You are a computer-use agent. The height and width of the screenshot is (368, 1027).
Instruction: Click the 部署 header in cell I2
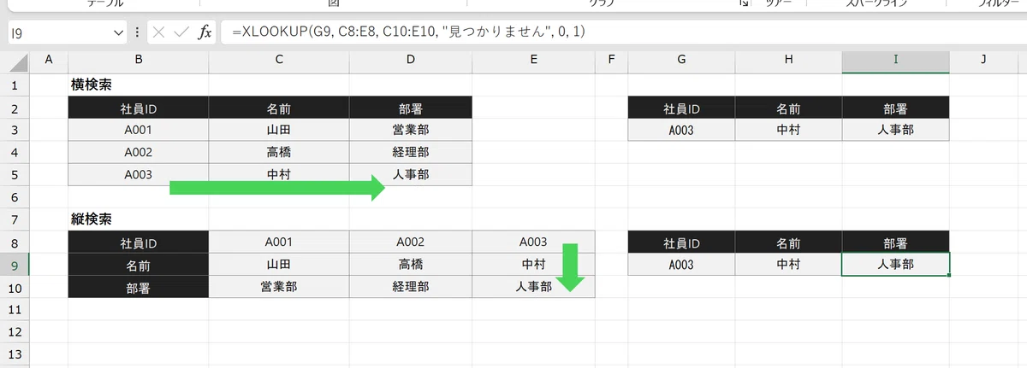tap(895, 108)
